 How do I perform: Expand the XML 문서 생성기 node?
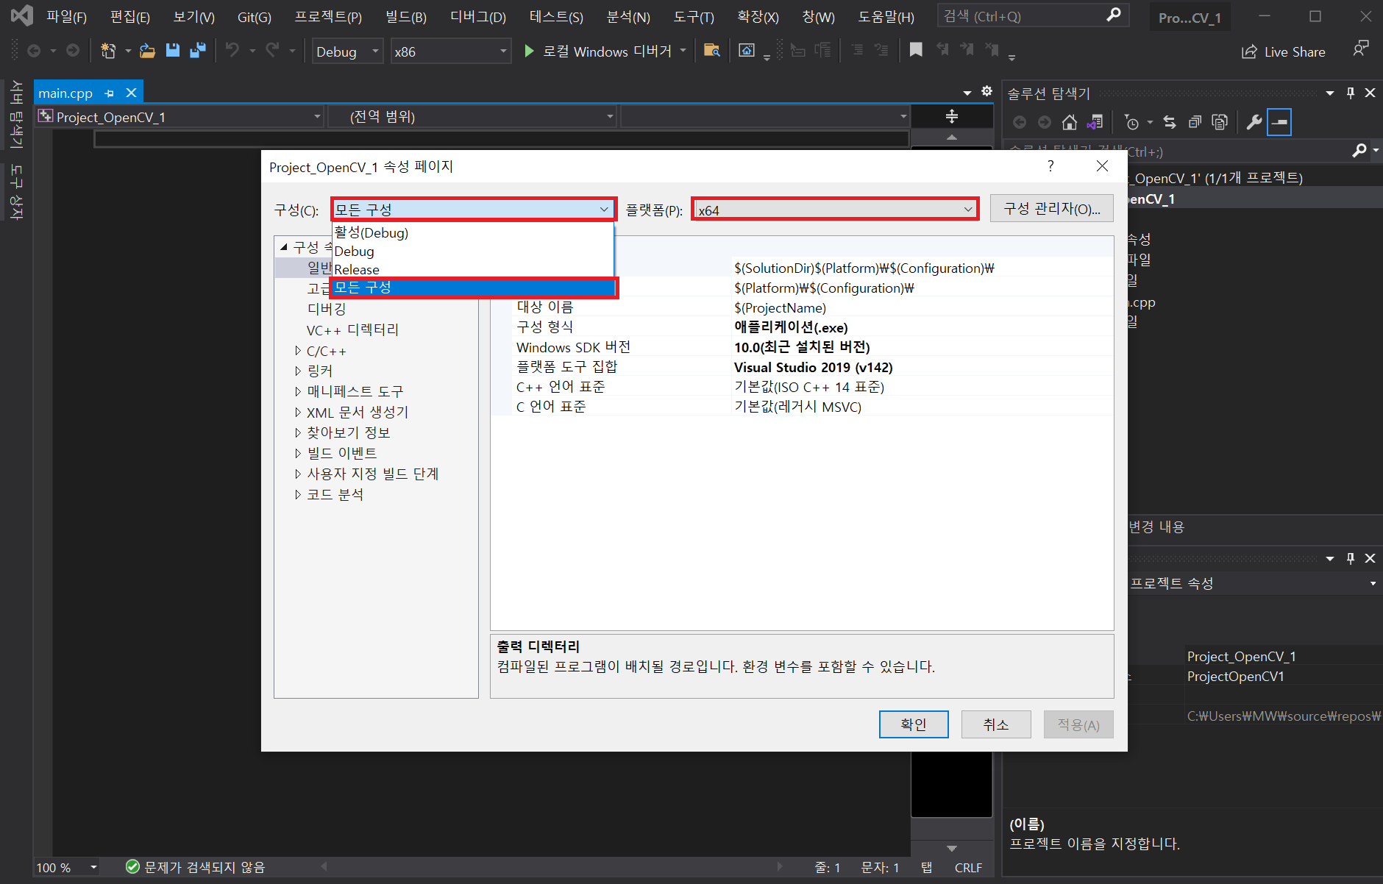[x=298, y=412]
